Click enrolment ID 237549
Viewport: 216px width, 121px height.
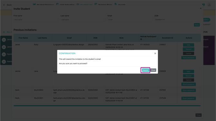[162, 98]
